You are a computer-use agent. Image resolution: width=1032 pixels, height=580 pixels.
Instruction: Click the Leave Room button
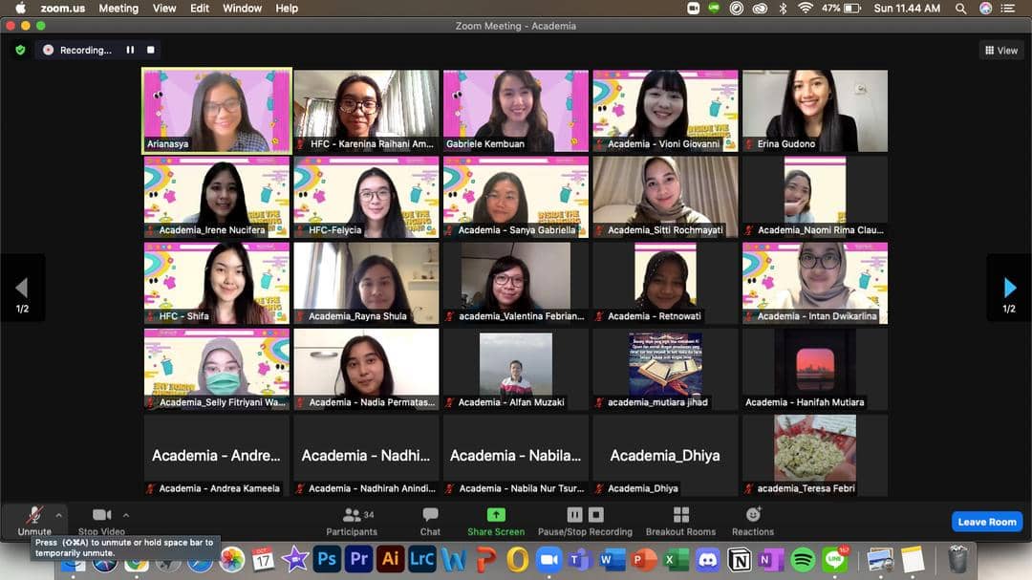987,522
